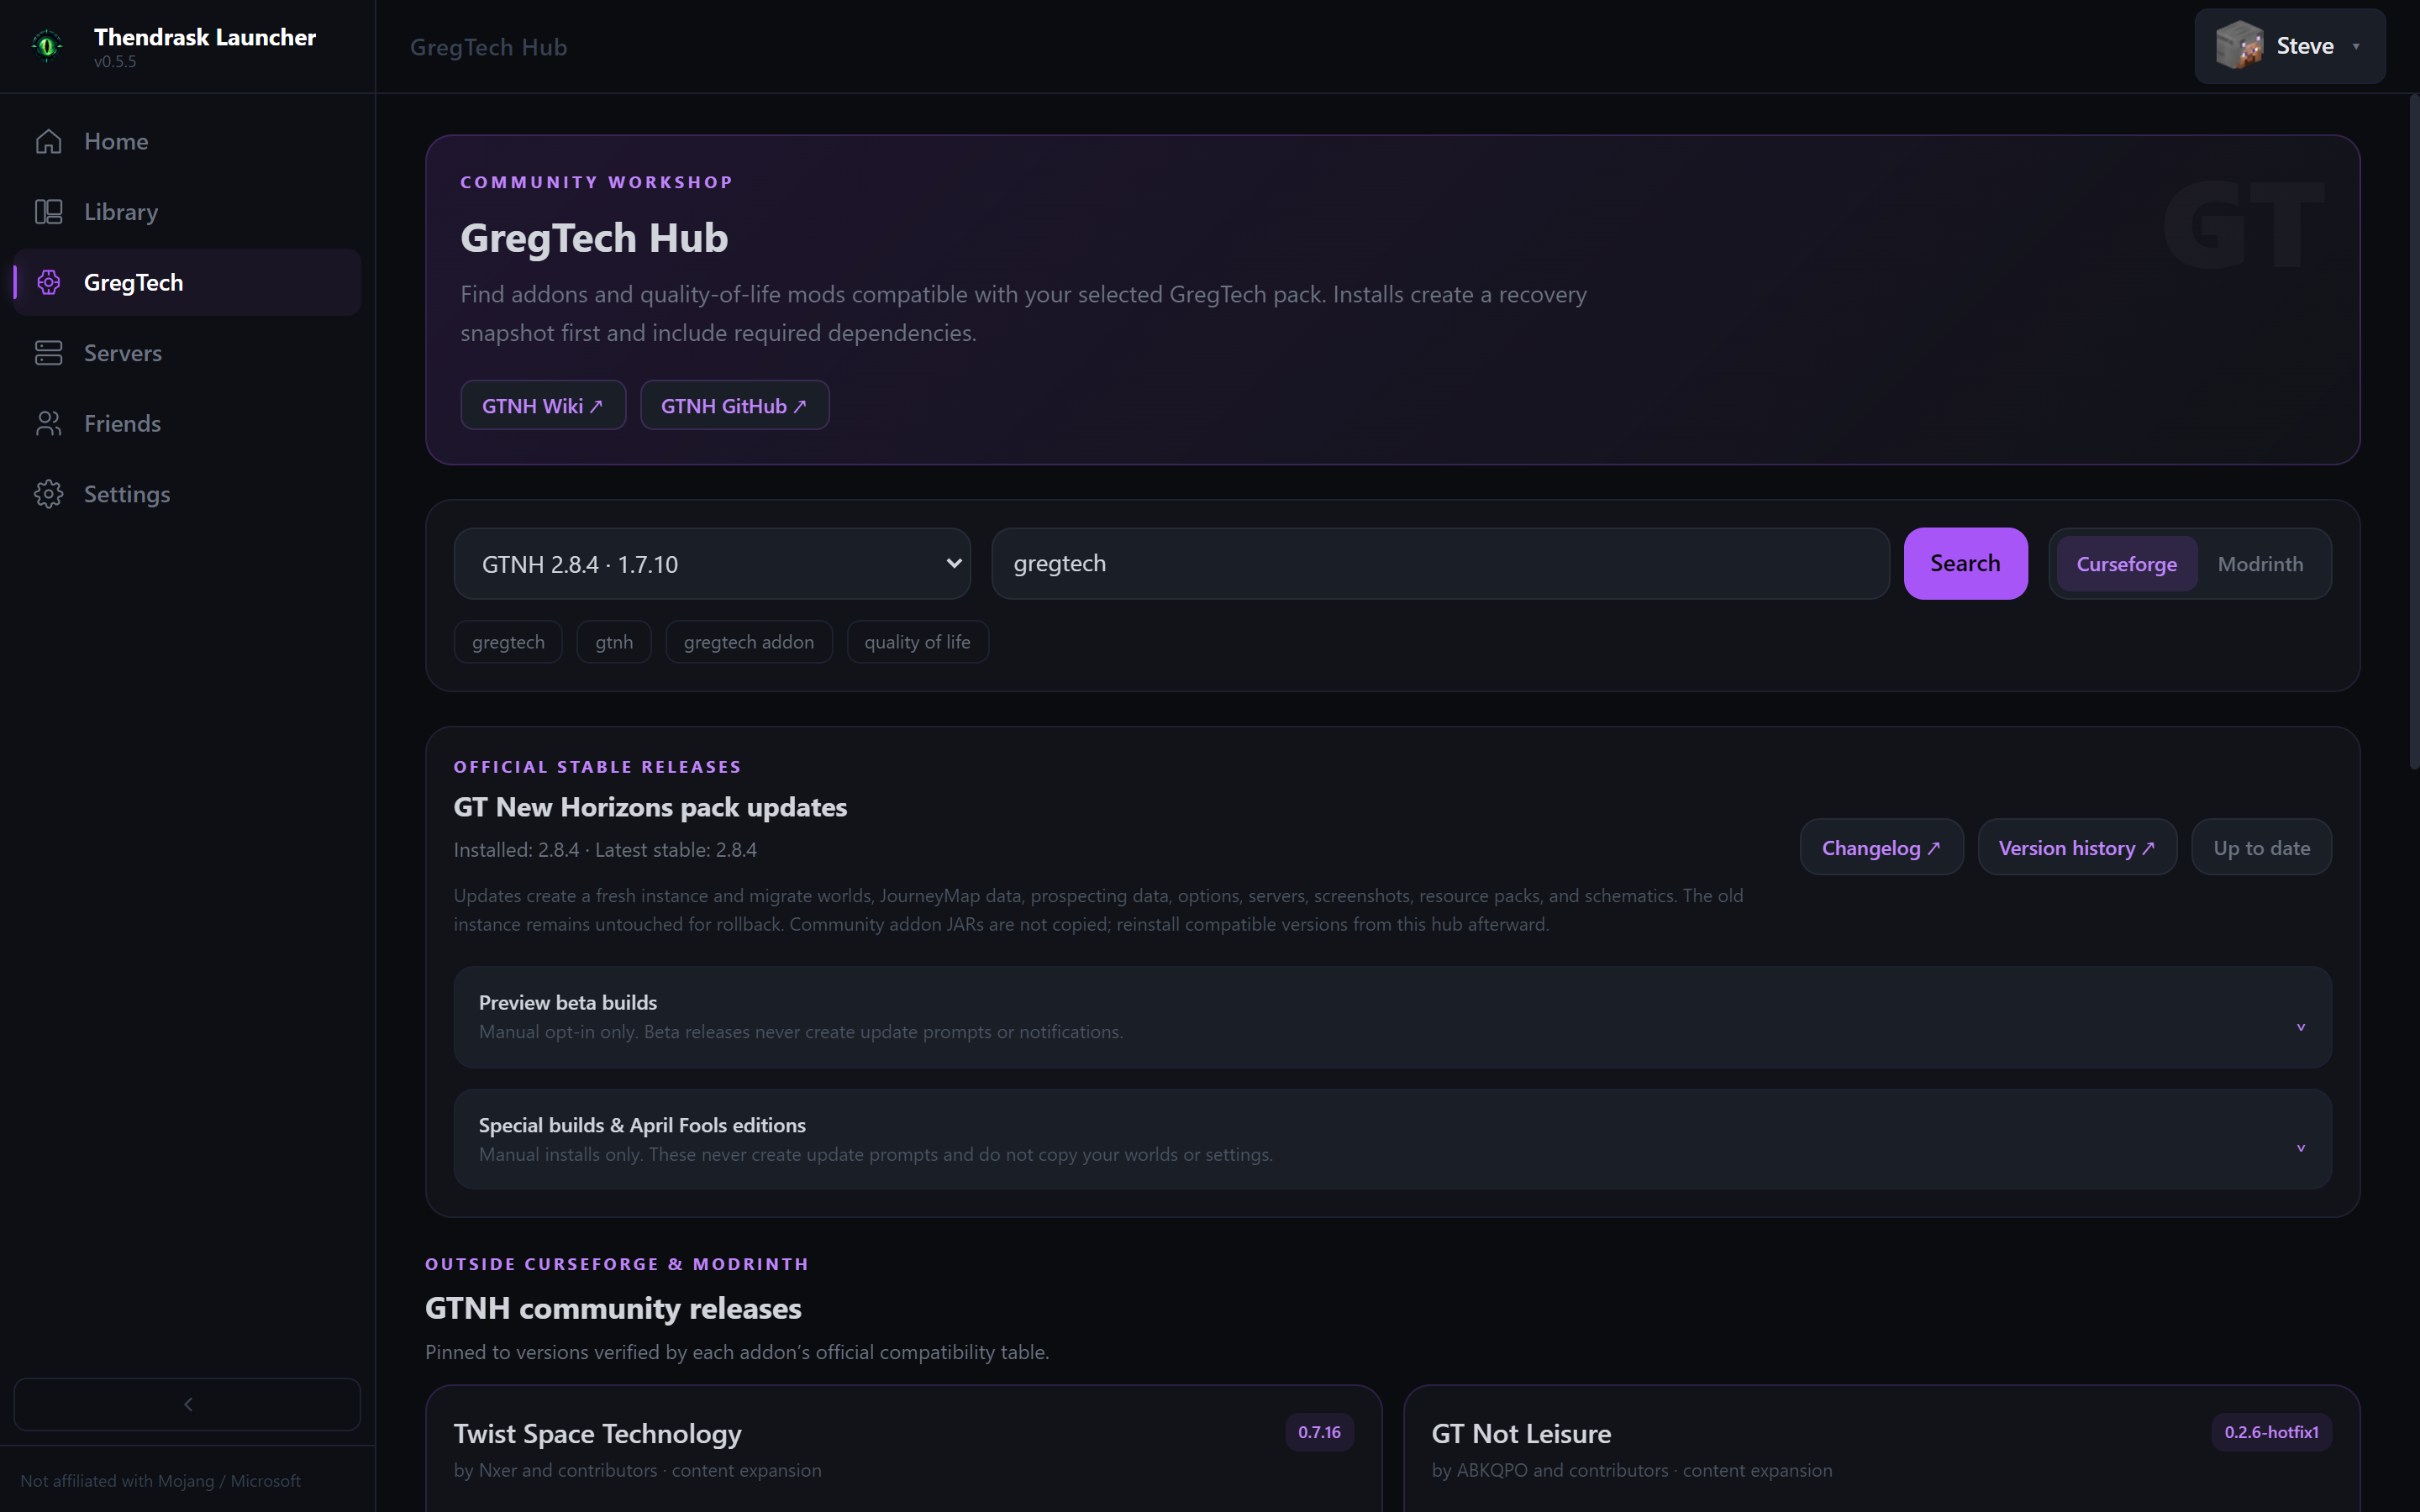Expand Special builds & April Fools editions
The height and width of the screenshot is (1512, 2420).
point(1392,1139)
